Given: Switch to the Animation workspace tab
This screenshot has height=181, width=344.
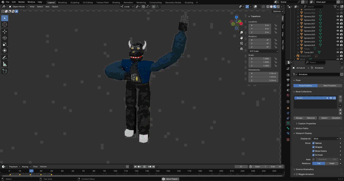Looking at the screenshot, I should tap(128, 2).
